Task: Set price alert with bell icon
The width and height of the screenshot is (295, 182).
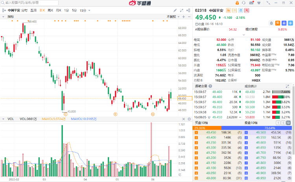Action: [x=271, y=23]
